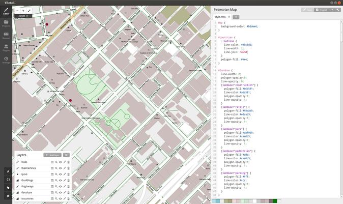Screen dimensions: 343x204
Task: Click inside the 'background-color' line of code
Action: [x=239, y=26]
